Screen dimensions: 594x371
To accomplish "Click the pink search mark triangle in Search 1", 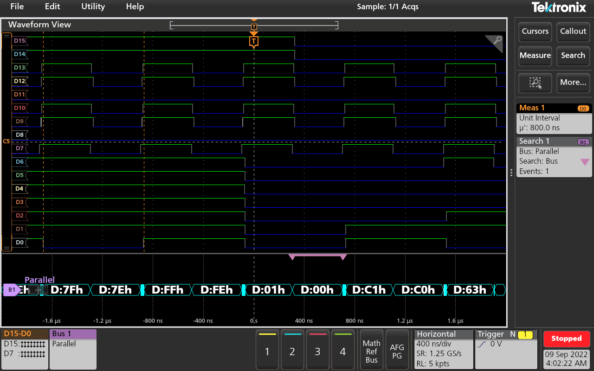I will point(585,162).
